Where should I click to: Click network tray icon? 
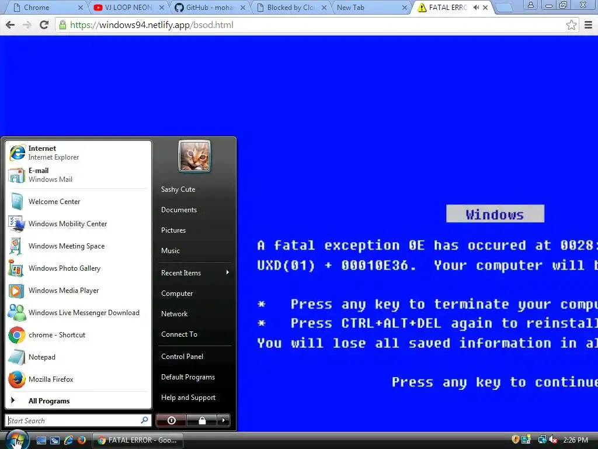coord(542,440)
